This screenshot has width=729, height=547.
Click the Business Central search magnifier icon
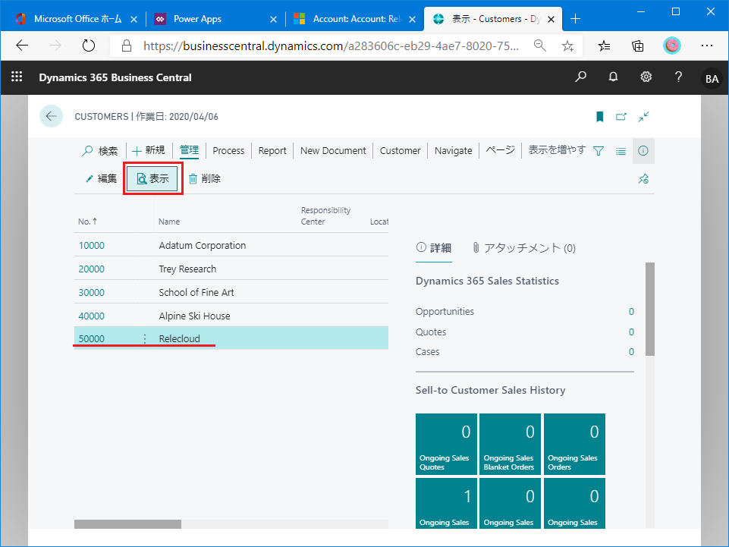click(x=580, y=77)
